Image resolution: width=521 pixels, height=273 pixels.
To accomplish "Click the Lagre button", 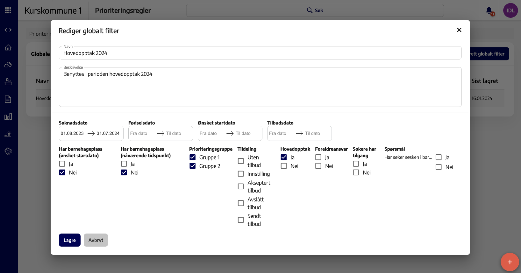I will [x=69, y=240].
